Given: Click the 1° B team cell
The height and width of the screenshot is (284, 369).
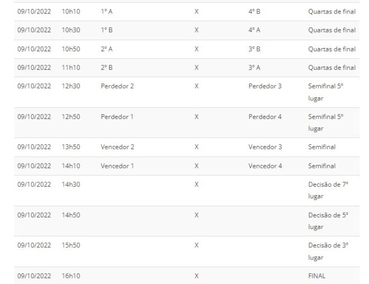Looking at the screenshot, I should click(x=106, y=30).
